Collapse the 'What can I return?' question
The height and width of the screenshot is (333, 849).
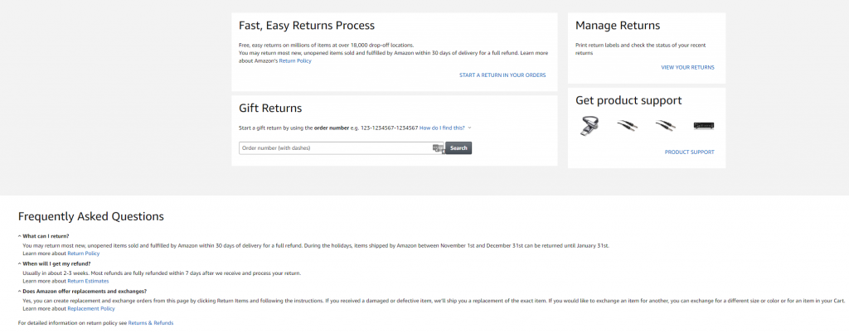[20, 236]
